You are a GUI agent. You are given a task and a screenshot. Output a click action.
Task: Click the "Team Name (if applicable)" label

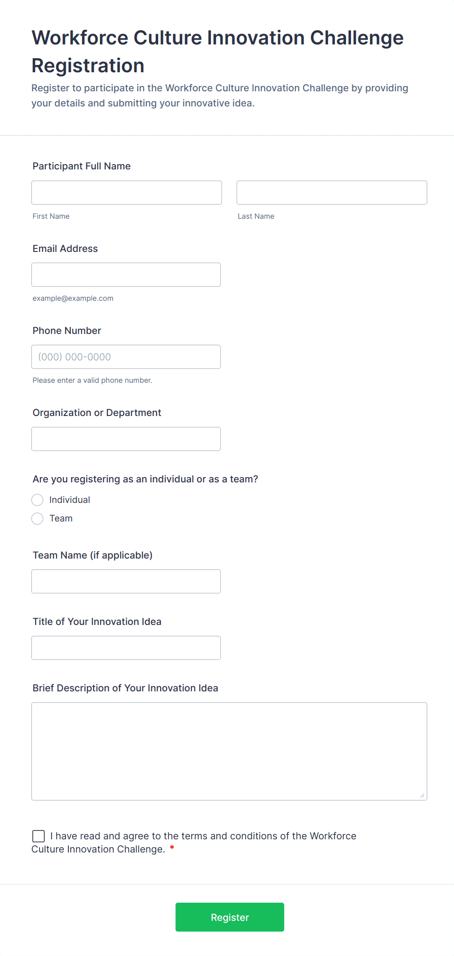pyautogui.click(x=93, y=555)
